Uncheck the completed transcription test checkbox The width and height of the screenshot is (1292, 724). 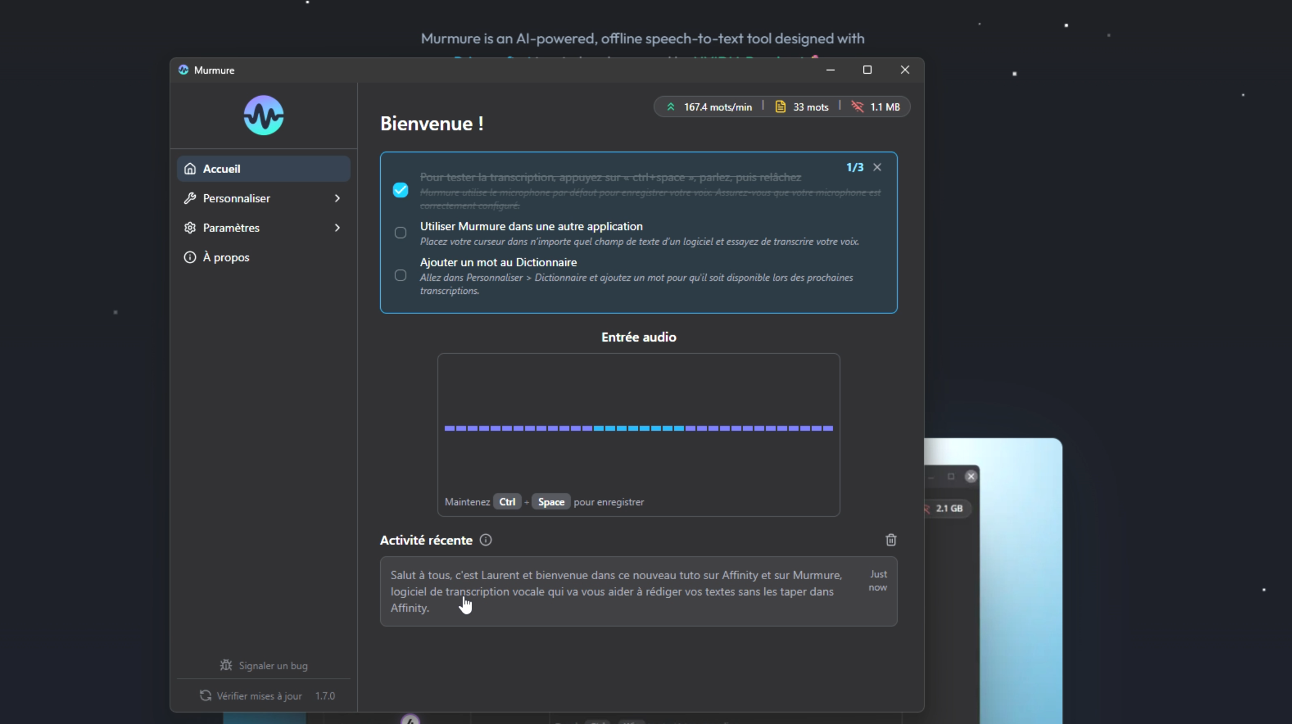(x=400, y=190)
